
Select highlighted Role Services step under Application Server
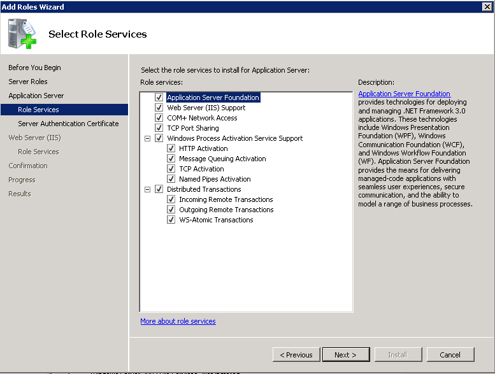[x=64, y=110]
